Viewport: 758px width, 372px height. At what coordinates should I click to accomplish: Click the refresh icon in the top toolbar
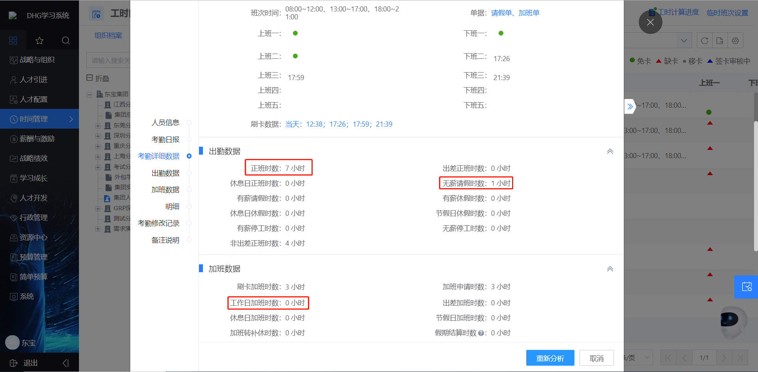point(705,40)
